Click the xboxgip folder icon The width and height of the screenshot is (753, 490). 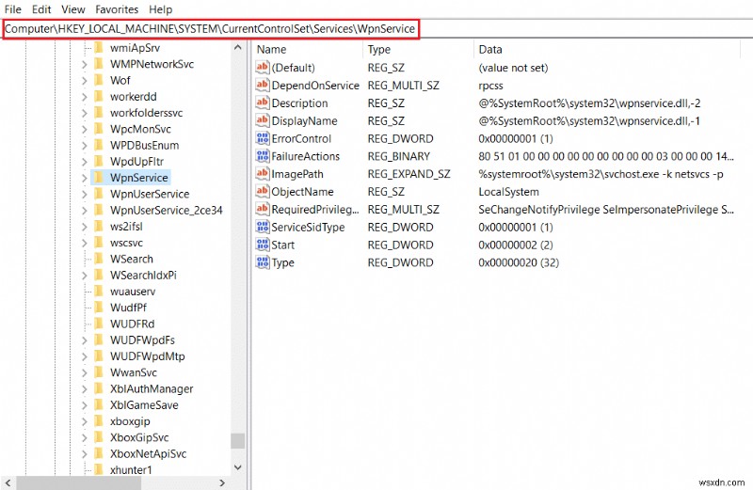pyautogui.click(x=99, y=421)
